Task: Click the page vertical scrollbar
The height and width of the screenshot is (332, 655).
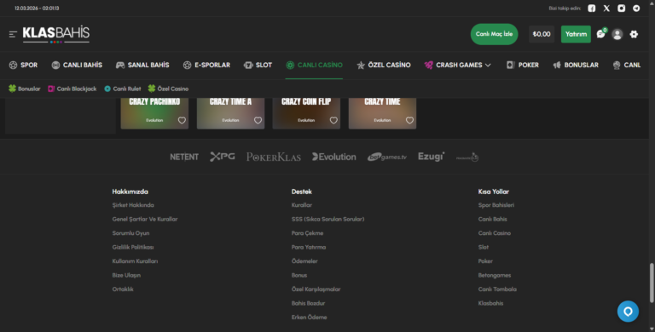Action: (652, 283)
